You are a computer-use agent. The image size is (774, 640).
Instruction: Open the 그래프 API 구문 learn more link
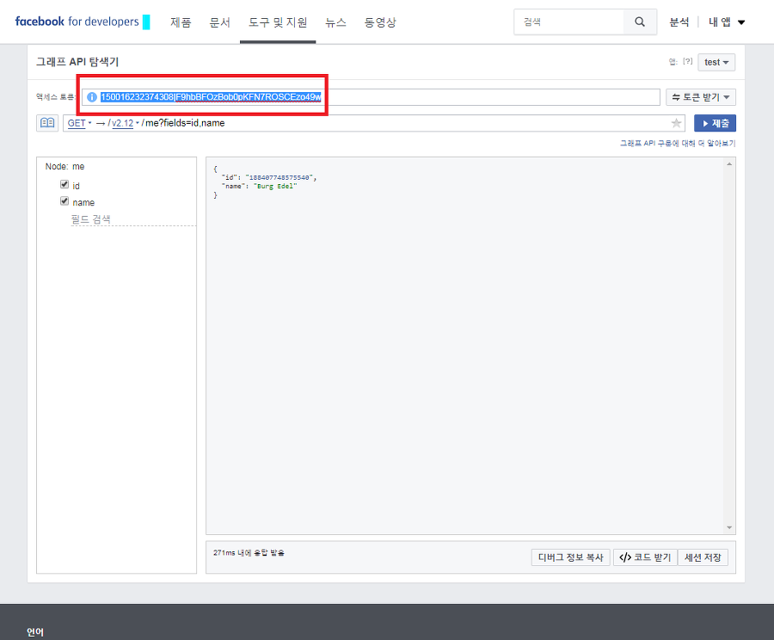pos(678,143)
